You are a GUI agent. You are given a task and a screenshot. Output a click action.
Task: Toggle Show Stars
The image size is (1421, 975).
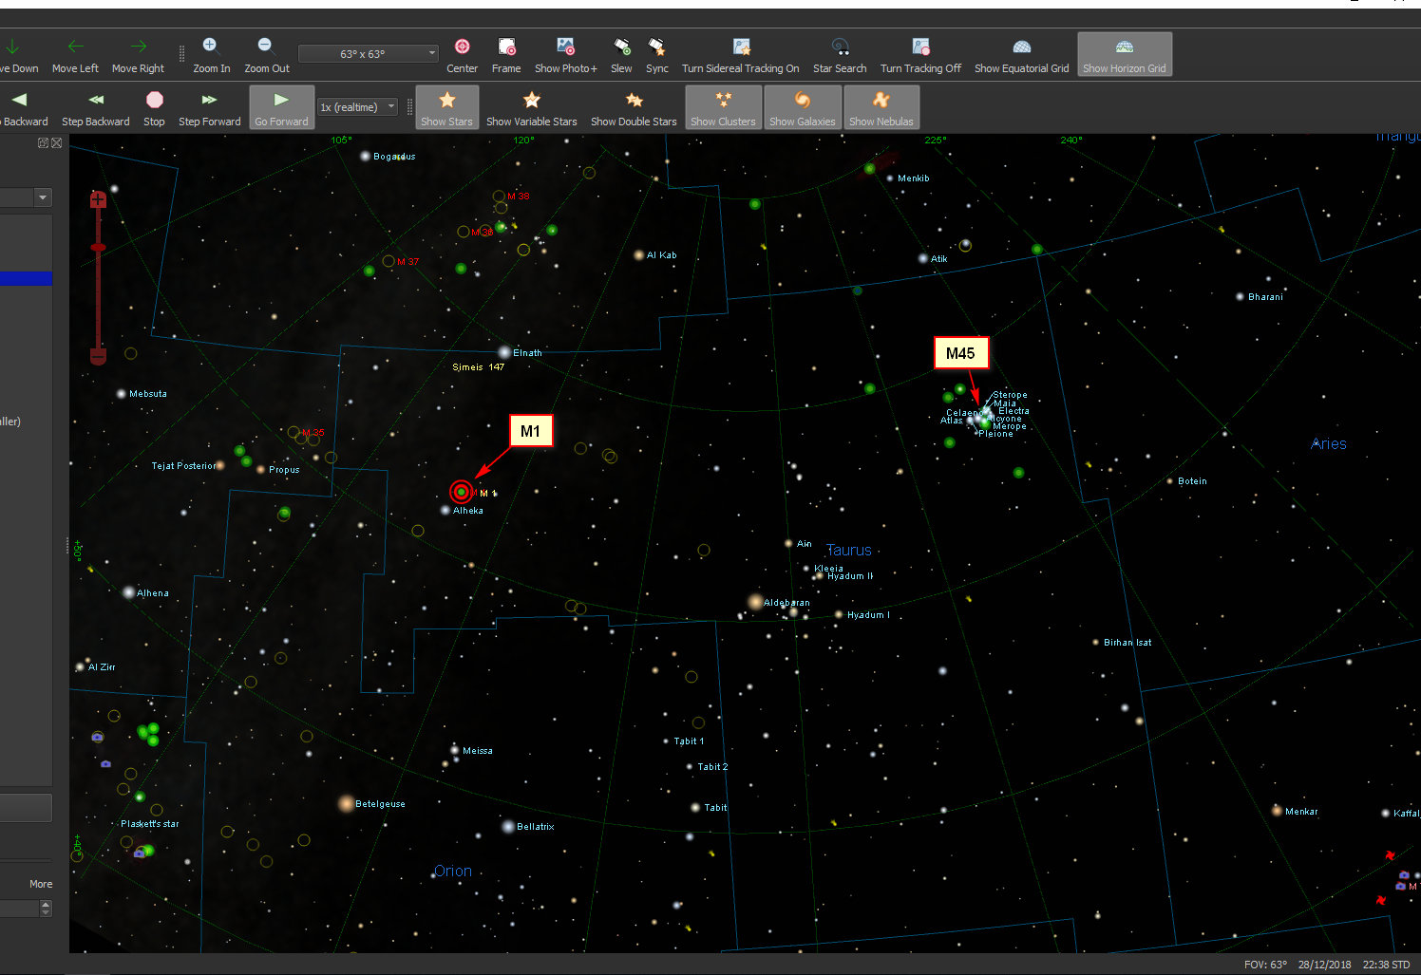[x=446, y=107]
